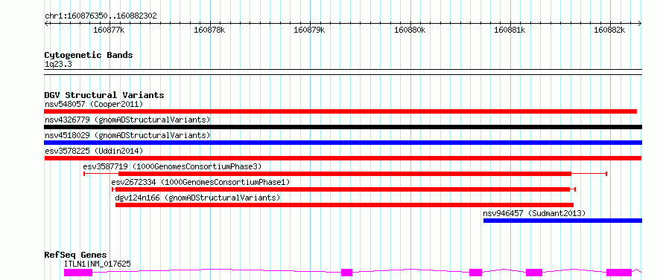663x280 pixels.
Task: Click the chr1:160876350..160882302 coordinate label
Action: pyautogui.click(x=101, y=16)
